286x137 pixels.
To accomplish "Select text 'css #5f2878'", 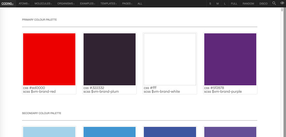I will pyautogui.click(x=214, y=88).
